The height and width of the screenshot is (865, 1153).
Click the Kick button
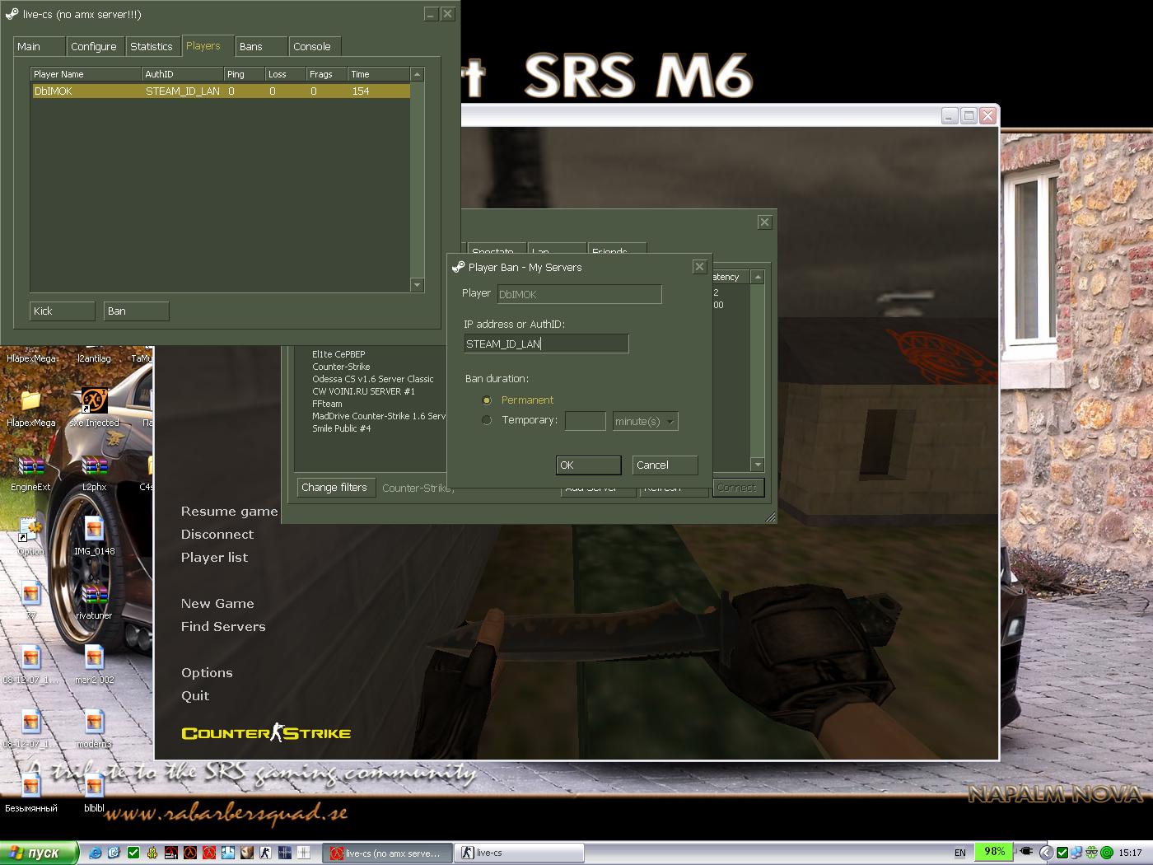click(x=63, y=311)
